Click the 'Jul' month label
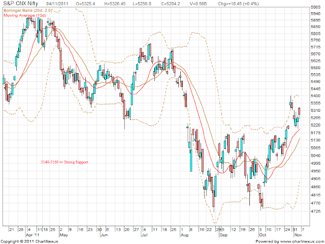The image size is (325, 244). pyautogui.click(x=144, y=235)
